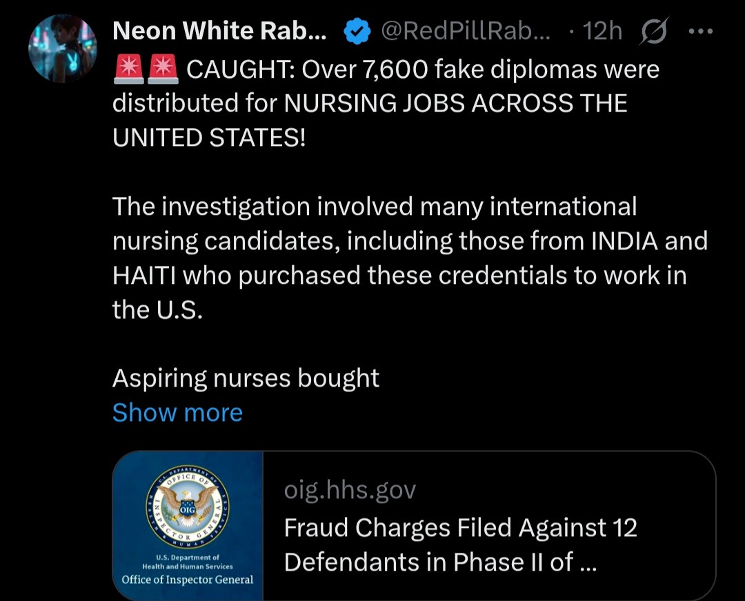Open the Neon White Rabbit profile avatar
745x601 pixels.
[x=62, y=48]
